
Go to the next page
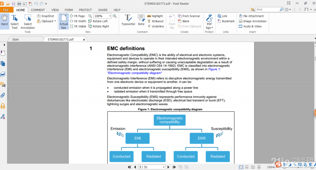(168, 167)
